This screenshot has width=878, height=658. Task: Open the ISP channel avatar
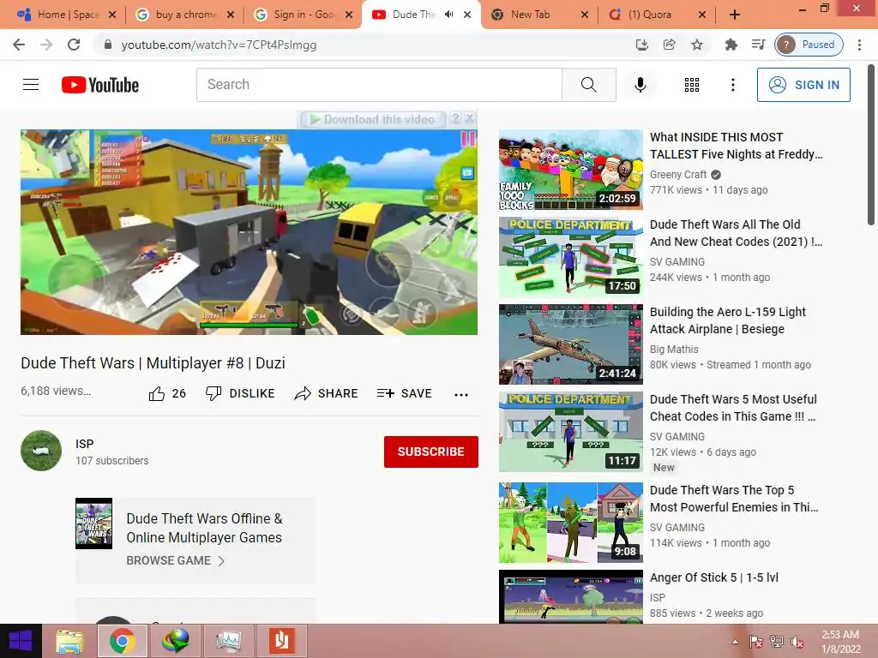(x=41, y=451)
